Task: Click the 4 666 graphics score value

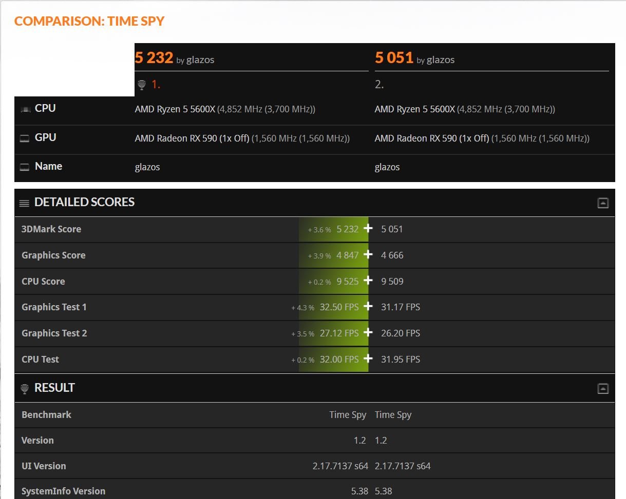Action: [x=392, y=255]
